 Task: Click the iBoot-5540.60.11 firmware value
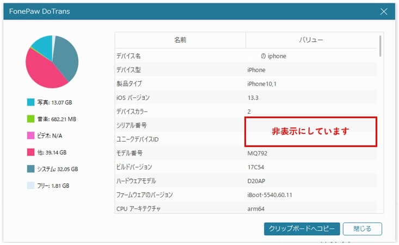coord(270,195)
